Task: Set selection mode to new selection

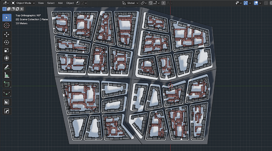Action: [x=4, y=9]
